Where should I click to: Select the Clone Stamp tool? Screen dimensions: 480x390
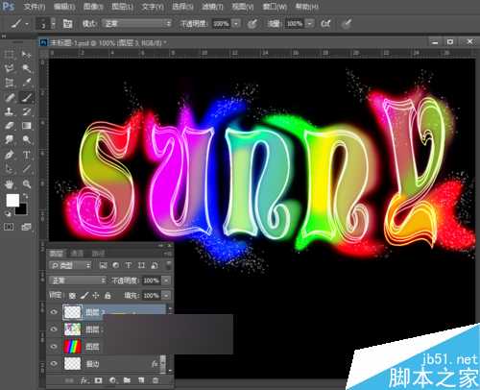tap(10, 111)
